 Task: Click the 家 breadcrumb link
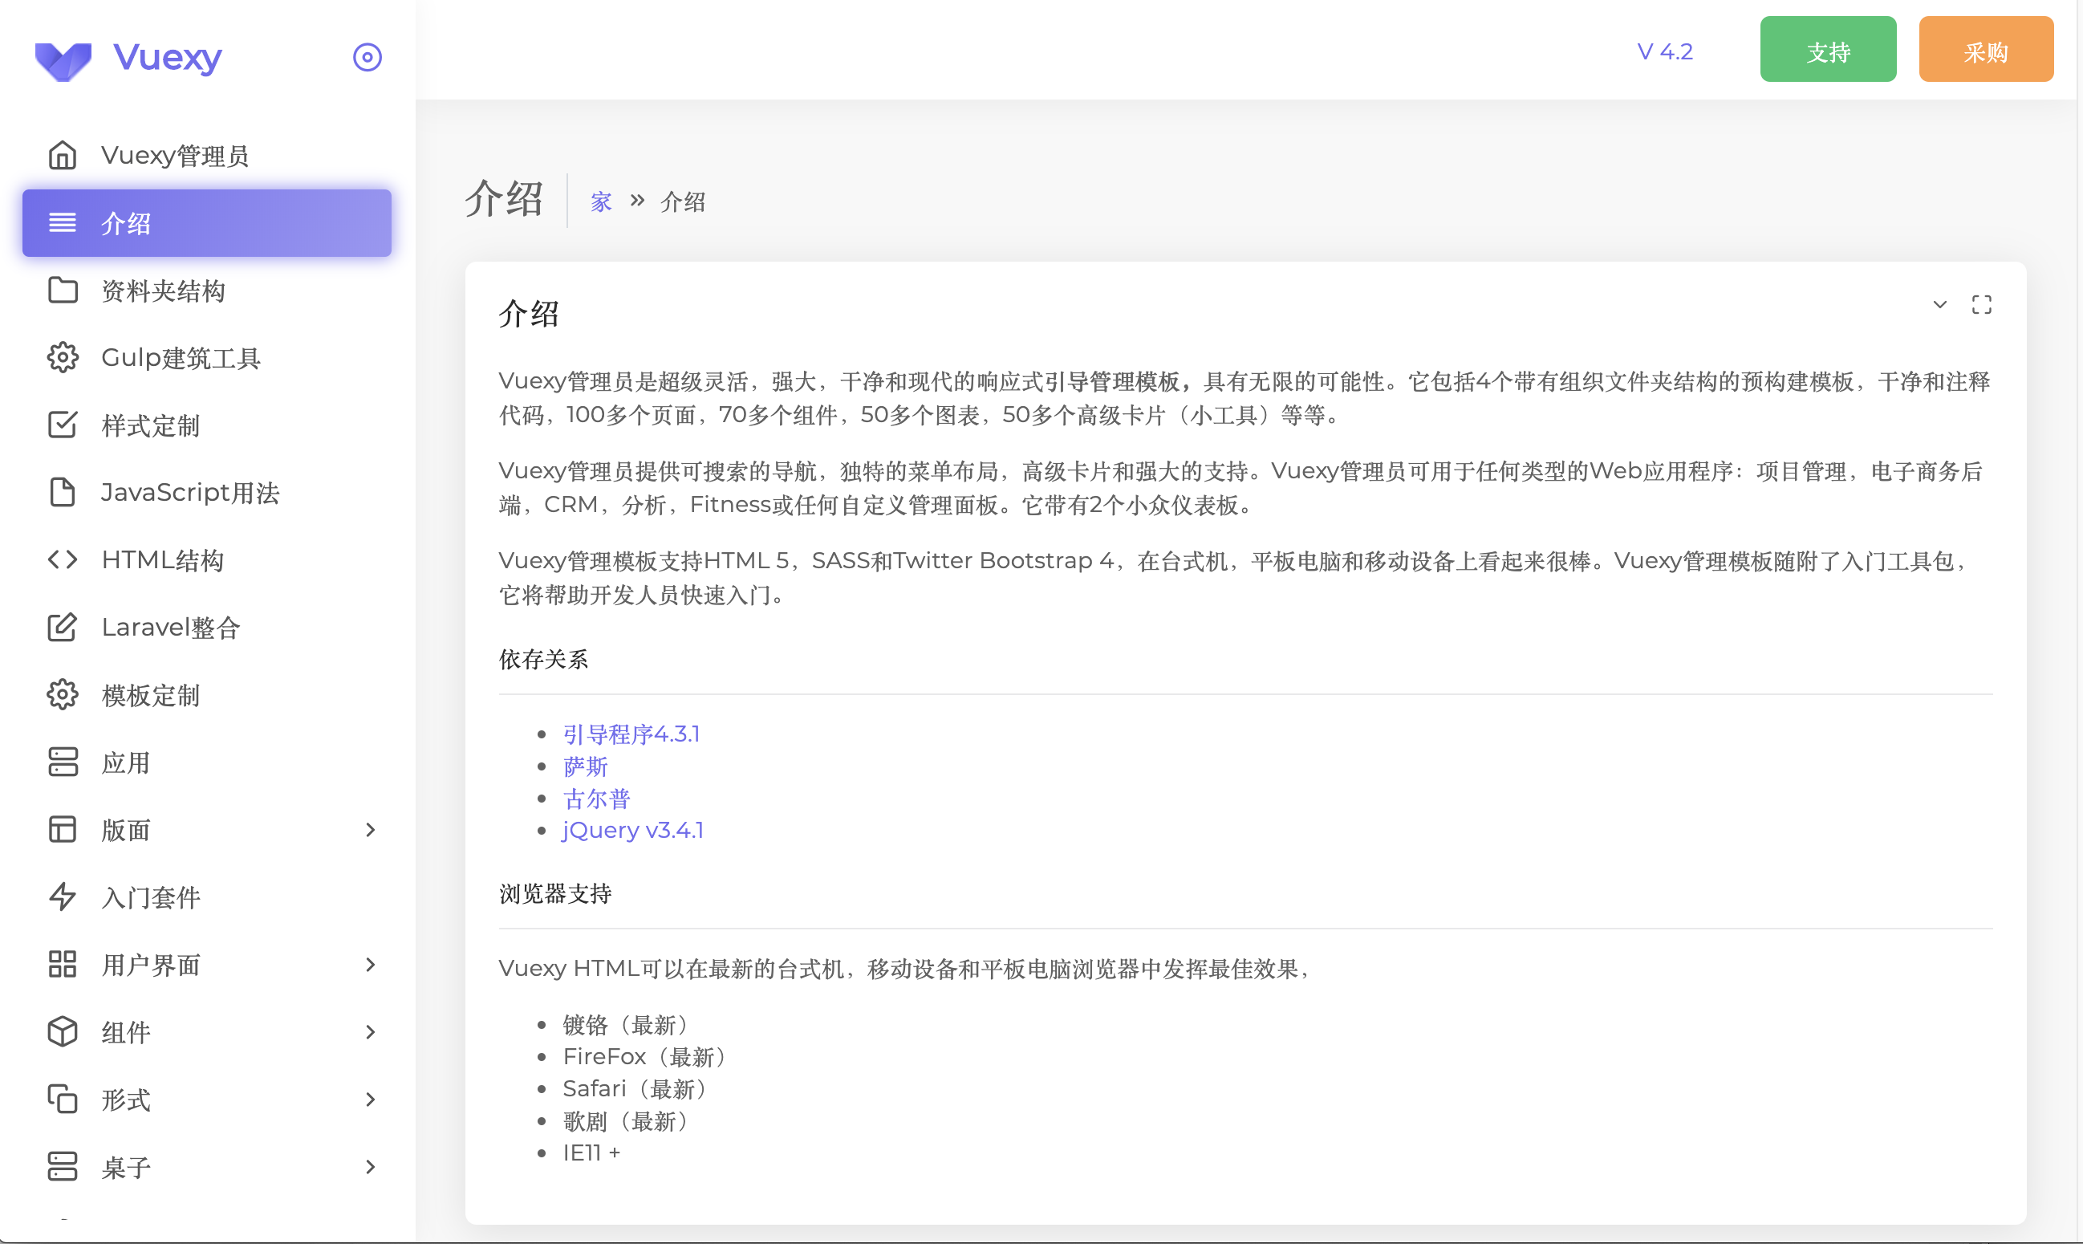pos(601,202)
